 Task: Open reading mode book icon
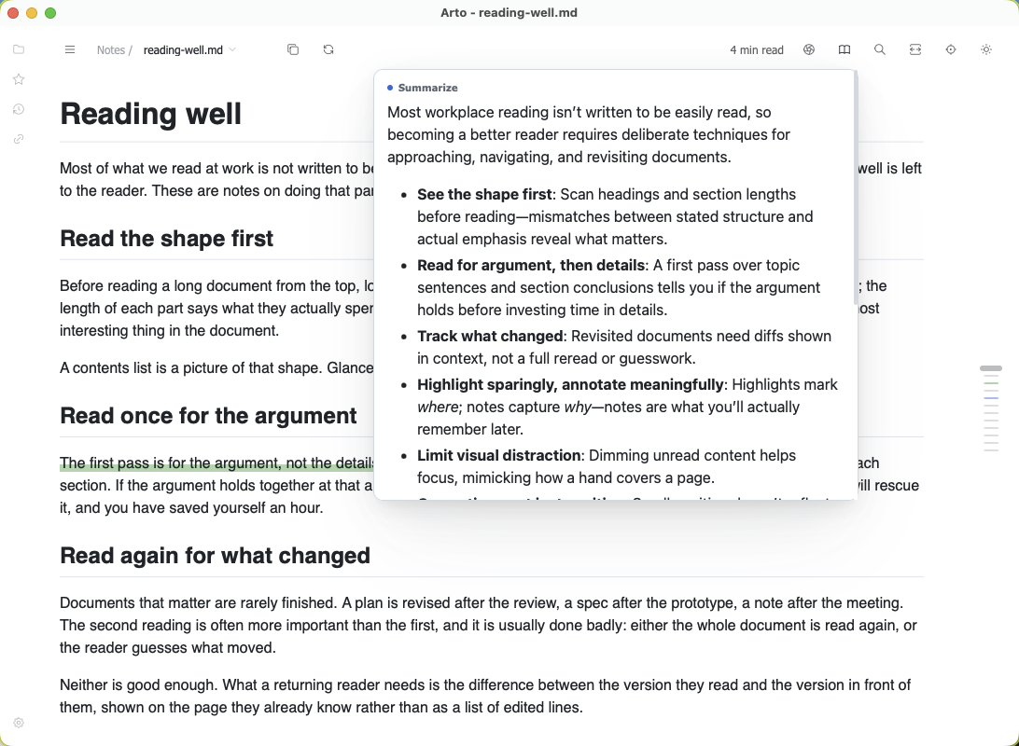[845, 49]
